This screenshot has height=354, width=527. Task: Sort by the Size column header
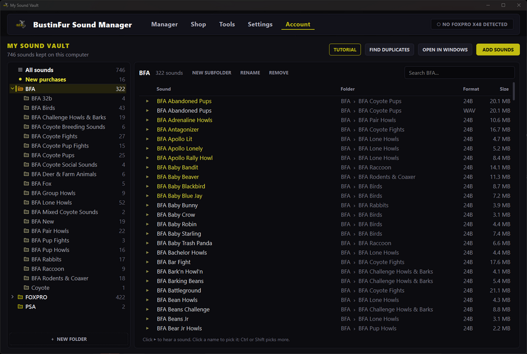point(504,89)
